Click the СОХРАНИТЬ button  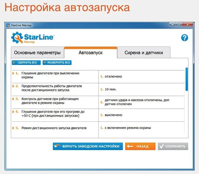point(173,146)
